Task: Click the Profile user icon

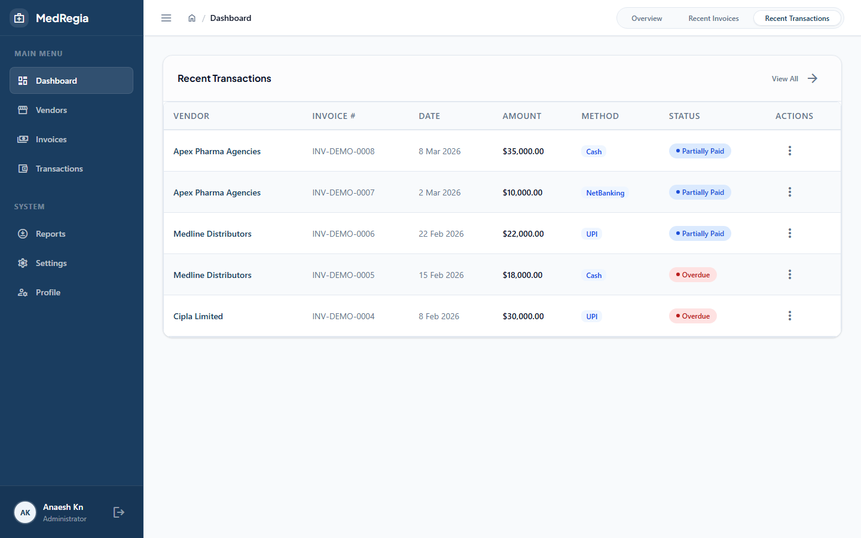Action: click(23, 292)
